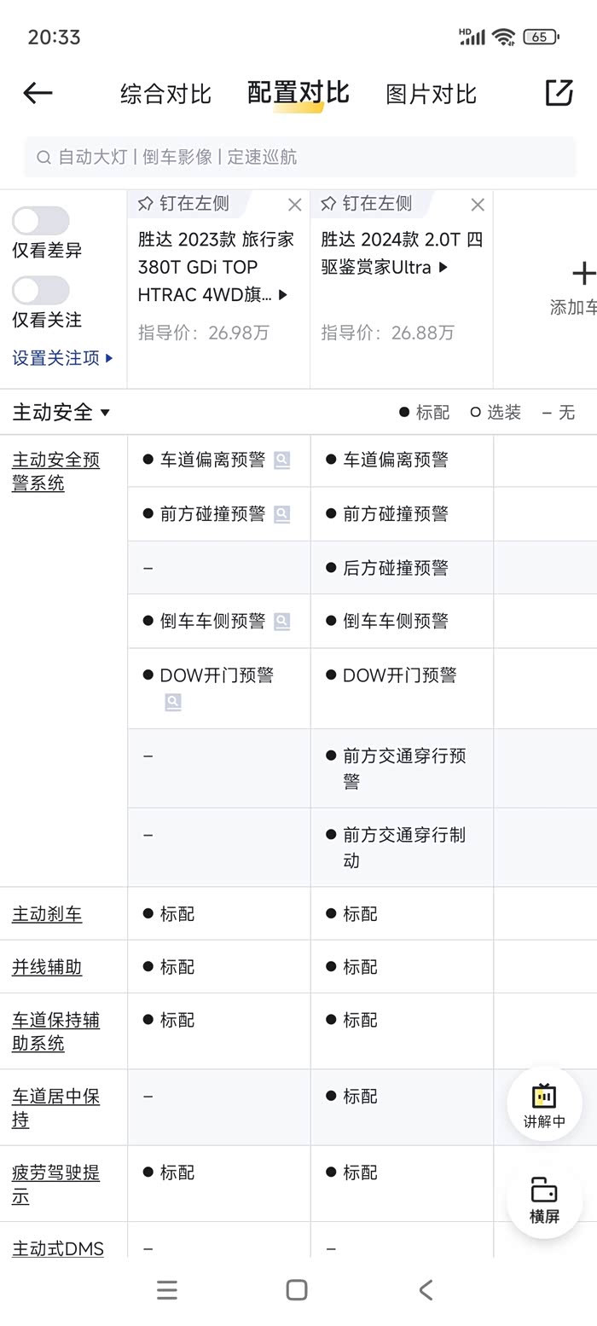Switch to the 图片对比 tab
This screenshot has height=1326, width=597.
431,94
